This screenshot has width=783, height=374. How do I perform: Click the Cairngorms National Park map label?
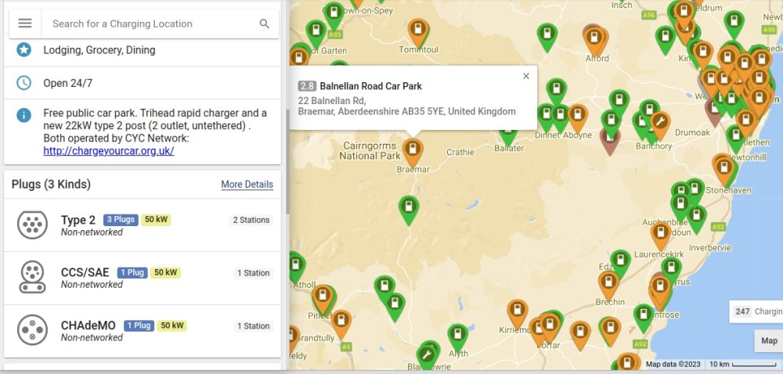click(x=369, y=150)
